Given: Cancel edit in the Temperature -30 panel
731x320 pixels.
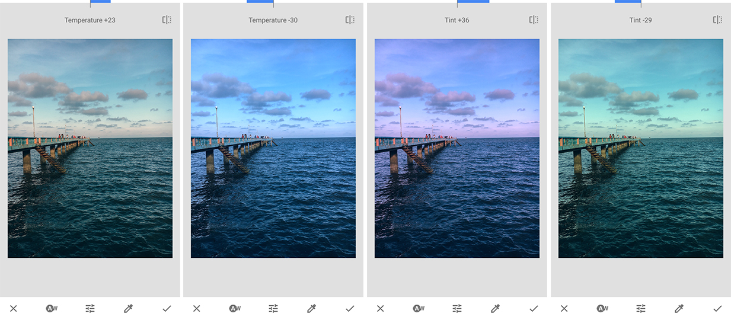Looking at the screenshot, I should [x=197, y=308].
